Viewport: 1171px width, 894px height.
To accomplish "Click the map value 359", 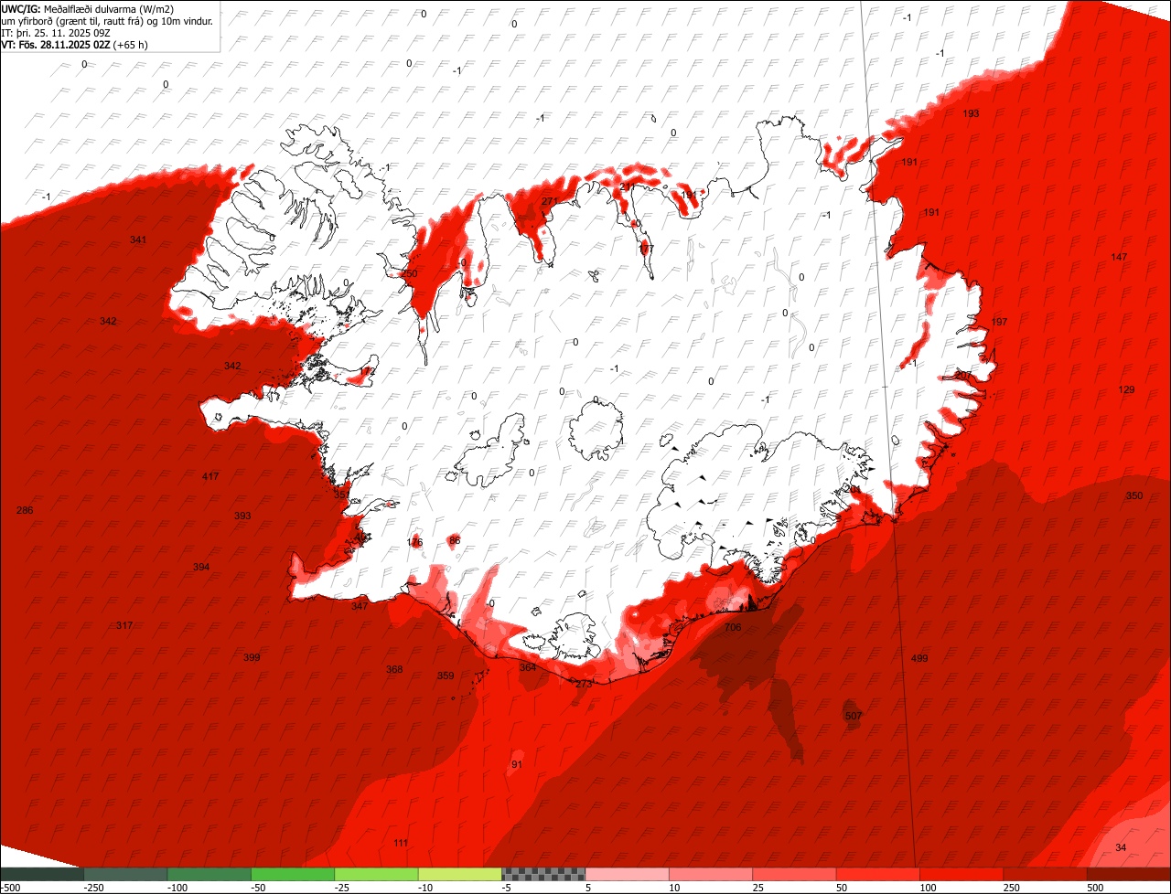I will pyautogui.click(x=446, y=676).
